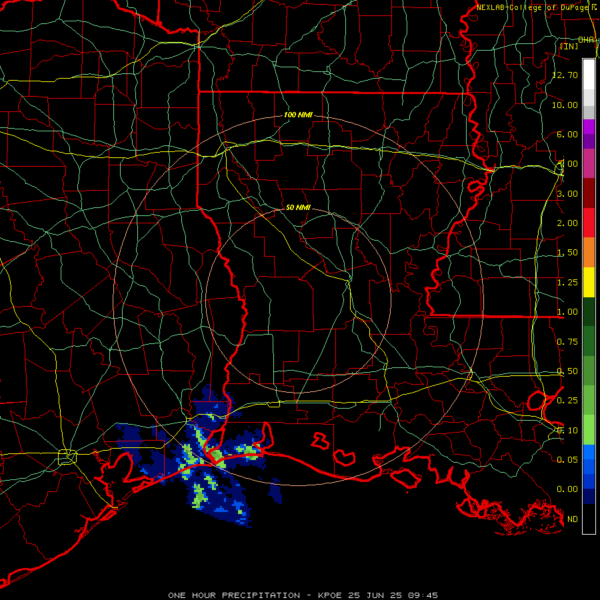
Task: Click the 0.00 legend value
Action: 567,489
